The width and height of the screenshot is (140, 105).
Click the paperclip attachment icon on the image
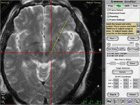click(x=3, y=85)
